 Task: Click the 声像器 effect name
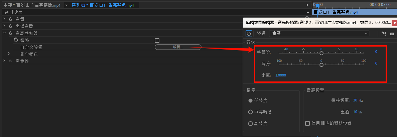click(22, 61)
